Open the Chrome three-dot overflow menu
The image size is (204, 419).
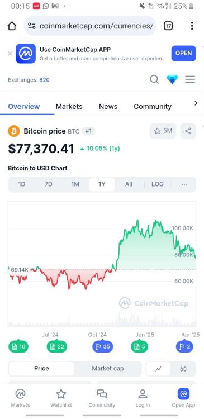pos(192,26)
